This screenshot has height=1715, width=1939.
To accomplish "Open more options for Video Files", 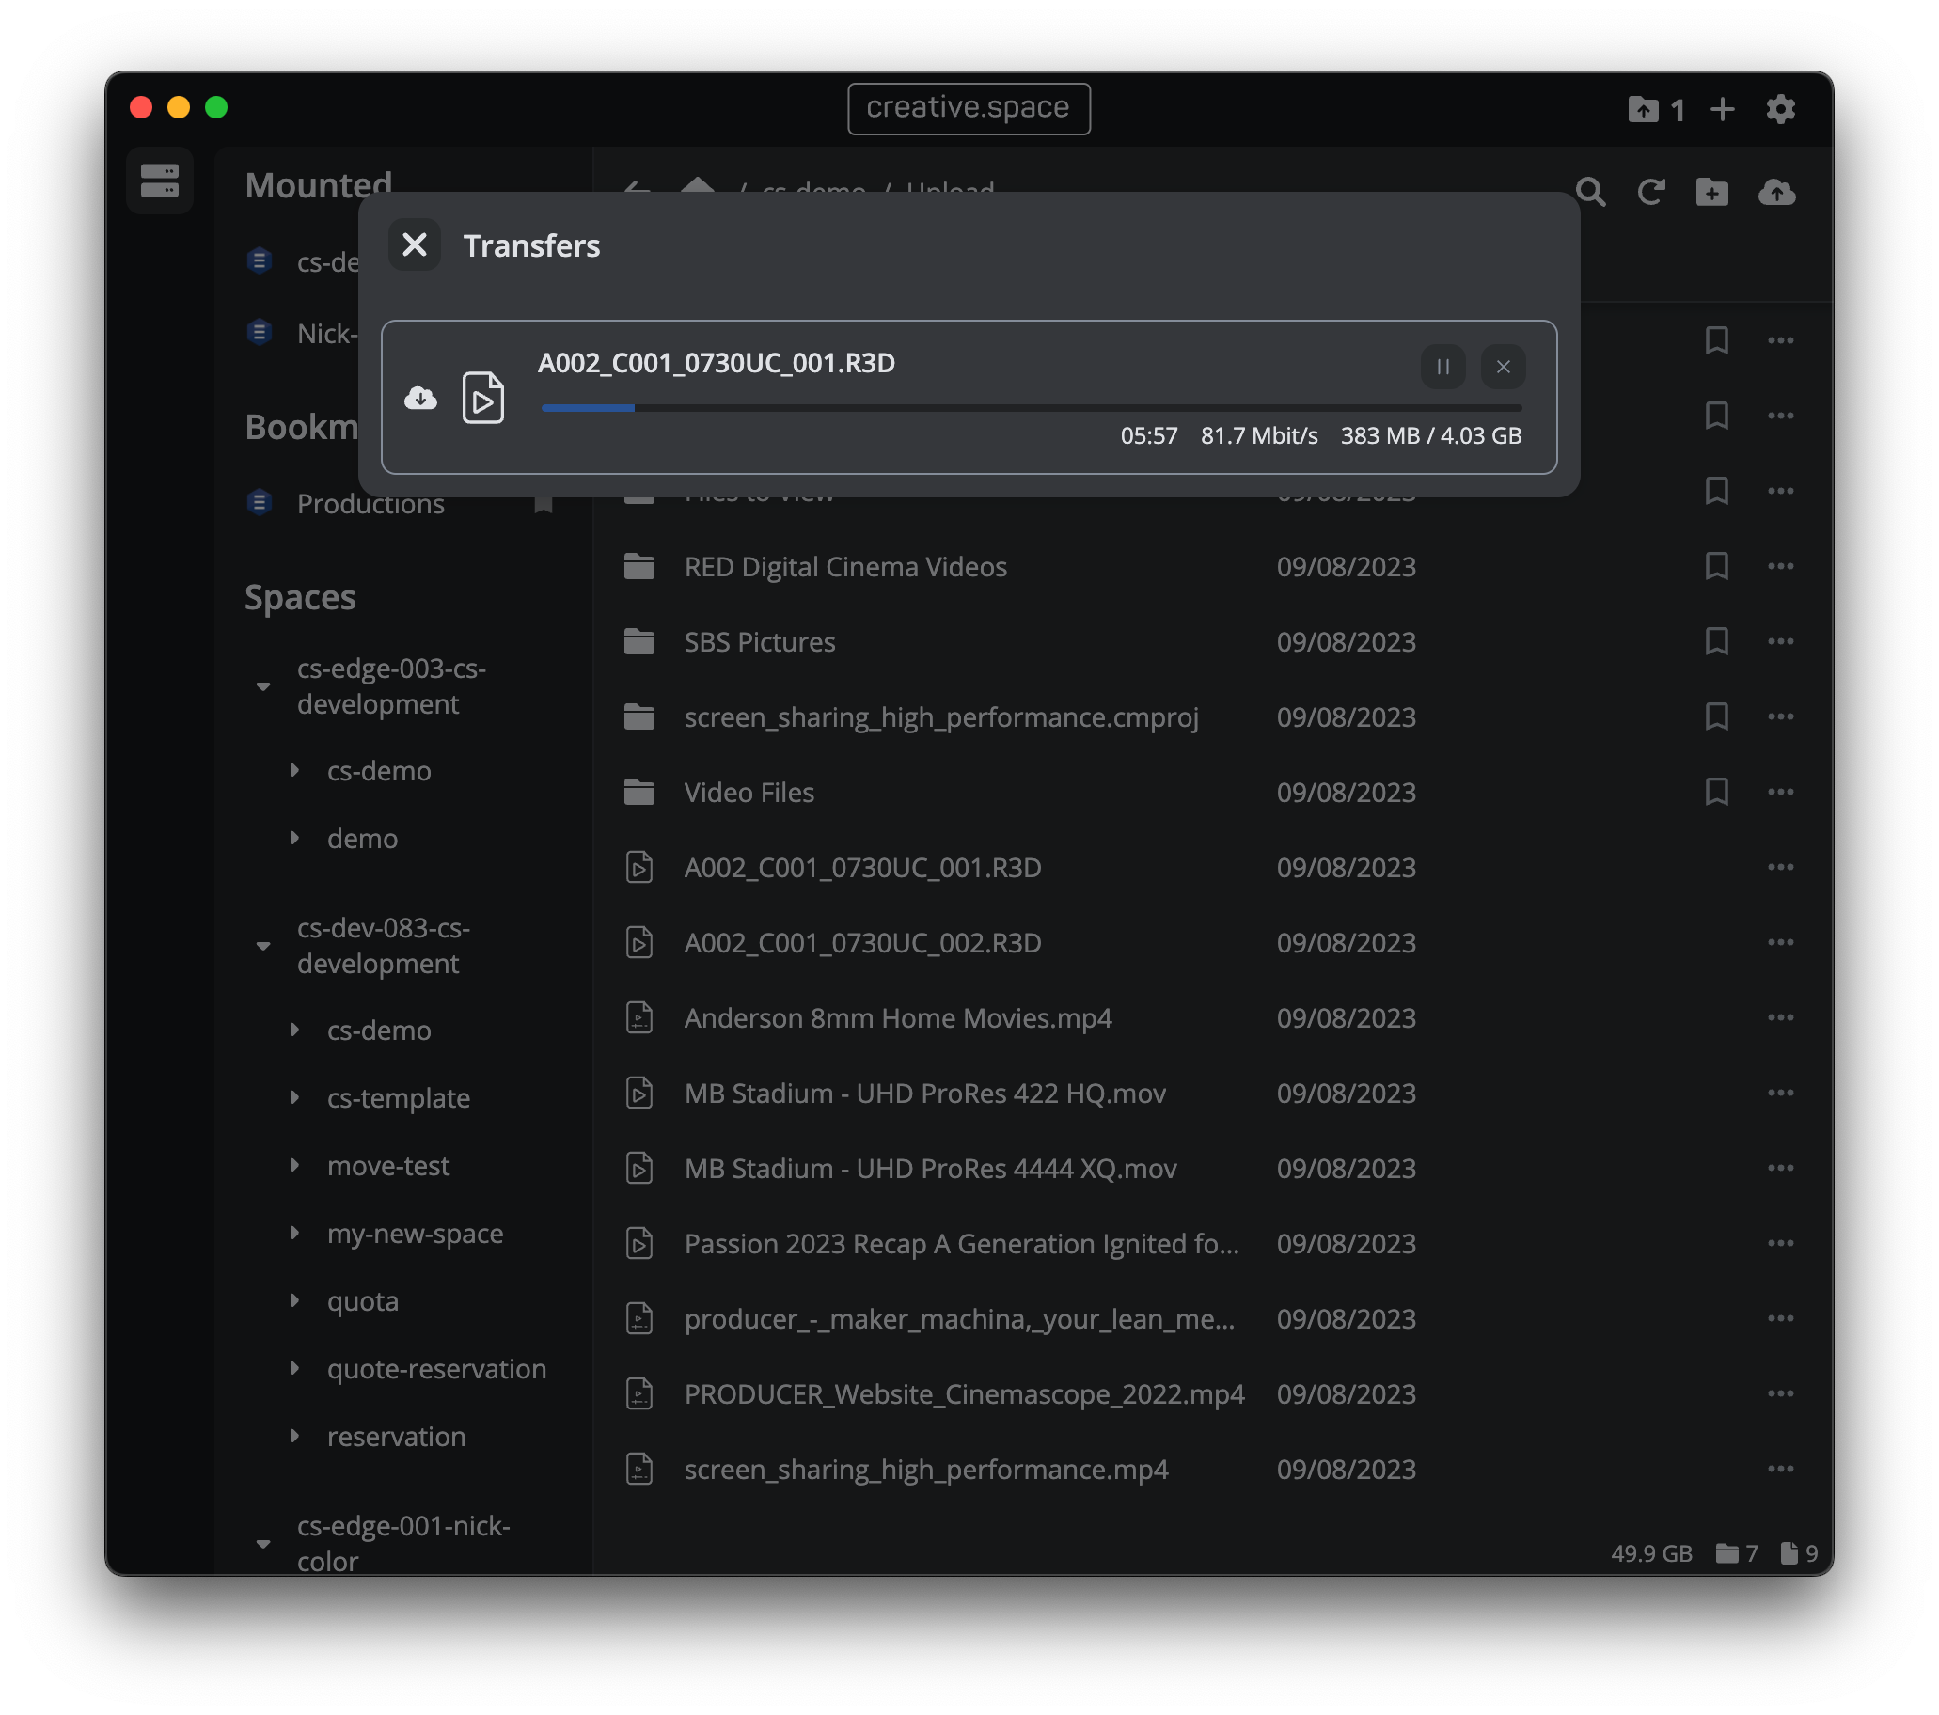I will point(1781,791).
